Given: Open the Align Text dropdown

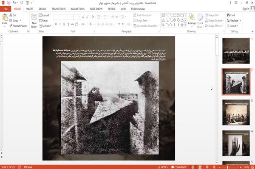Looking at the screenshot, I should pyautogui.click(x=141, y=21).
